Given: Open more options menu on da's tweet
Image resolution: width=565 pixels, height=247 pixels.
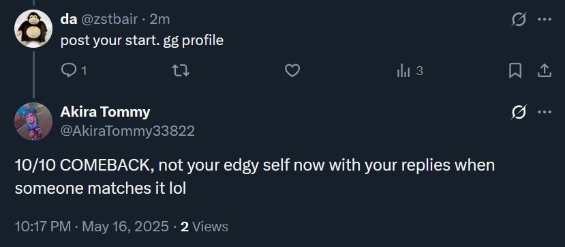Looking at the screenshot, I should click(x=545, y=20).
